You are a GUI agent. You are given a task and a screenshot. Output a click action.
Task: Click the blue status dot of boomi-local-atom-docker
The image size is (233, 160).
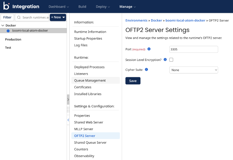pyautogui.click(x=8, y=31)
